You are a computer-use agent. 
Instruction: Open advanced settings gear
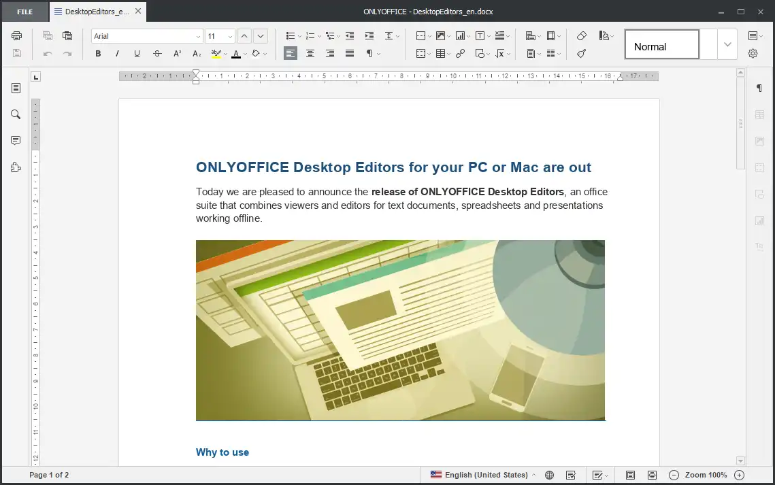(x=753, y=53)
